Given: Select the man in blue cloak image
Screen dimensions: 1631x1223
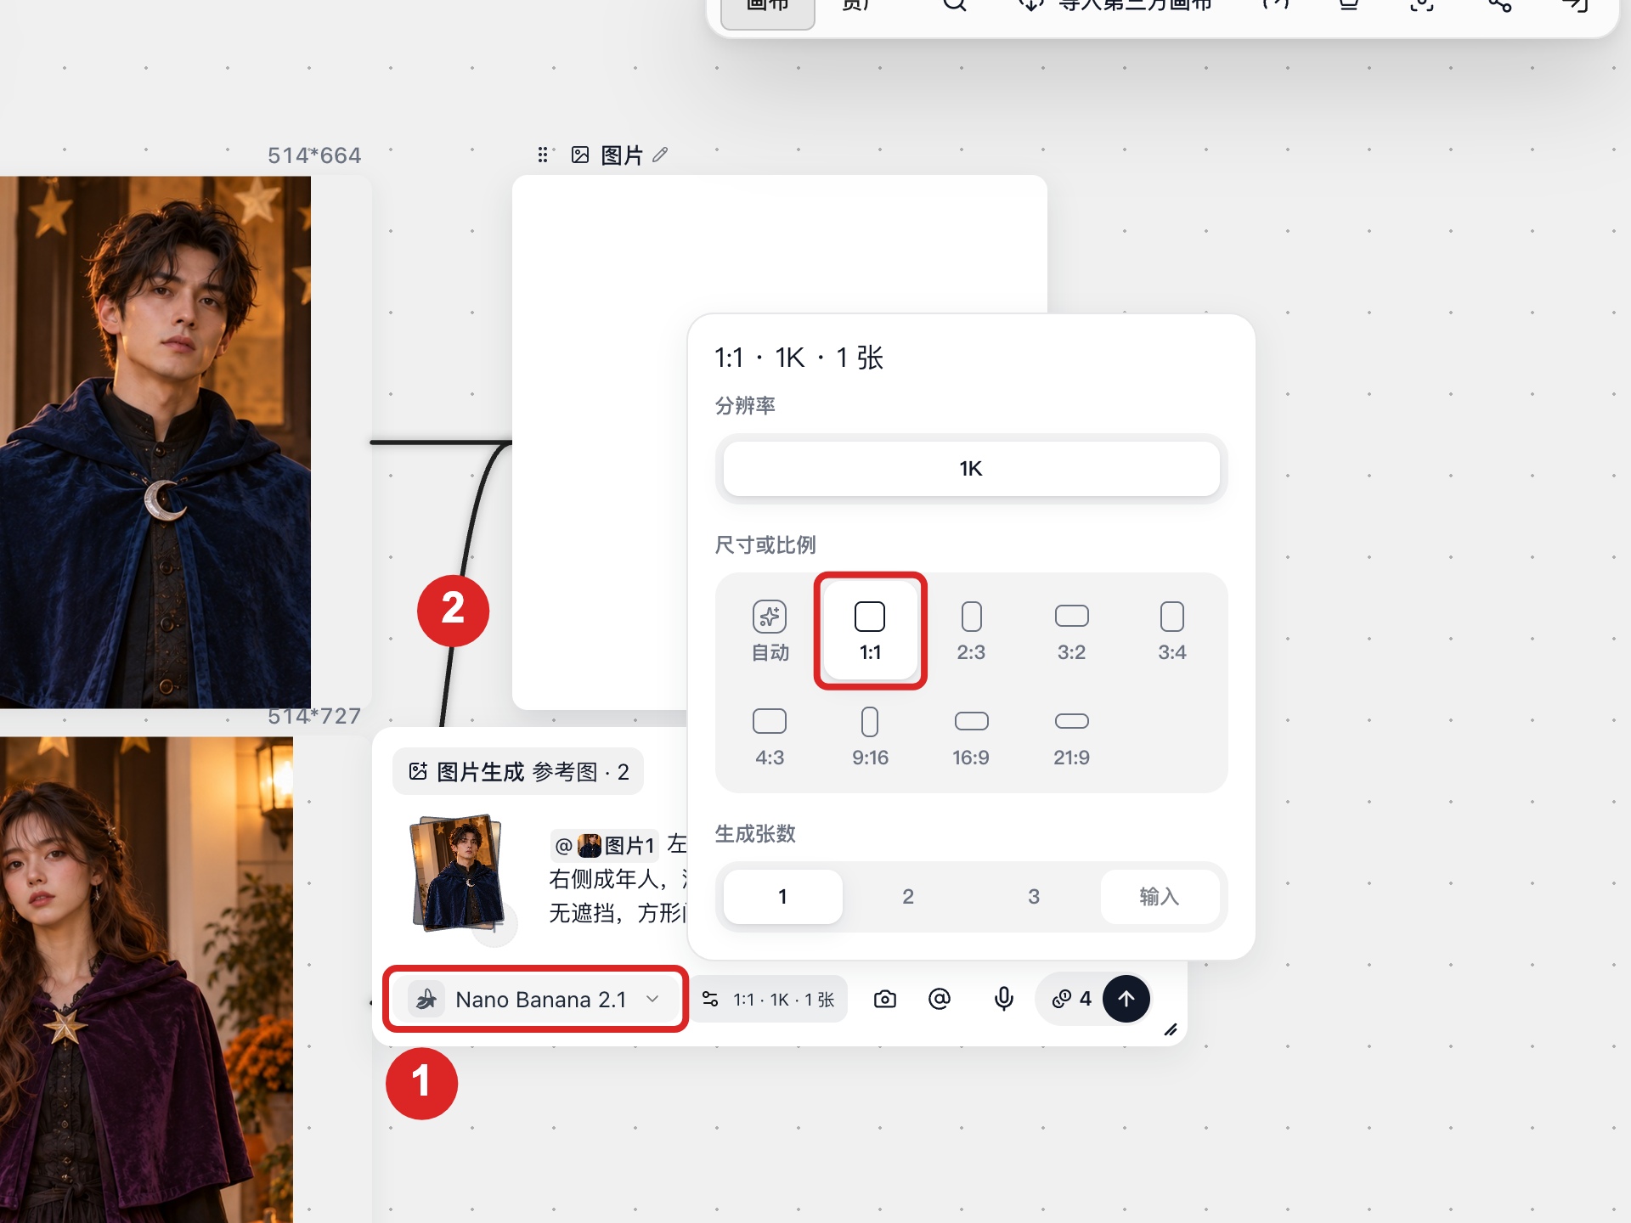Looking at the screenshot, I should [x=155, y=442].
